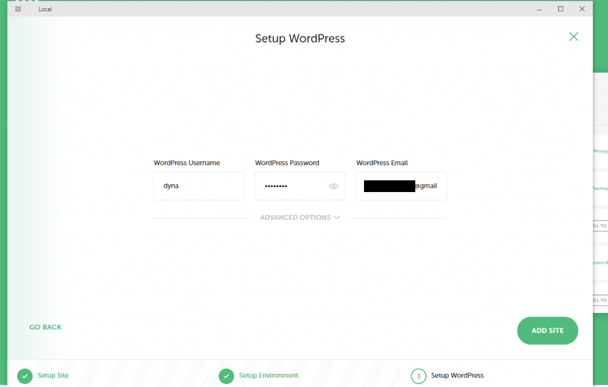Minimize the Local window
The height and width of the screenshot is (387, 608).
pyautogui.click(x=539, y=9)
